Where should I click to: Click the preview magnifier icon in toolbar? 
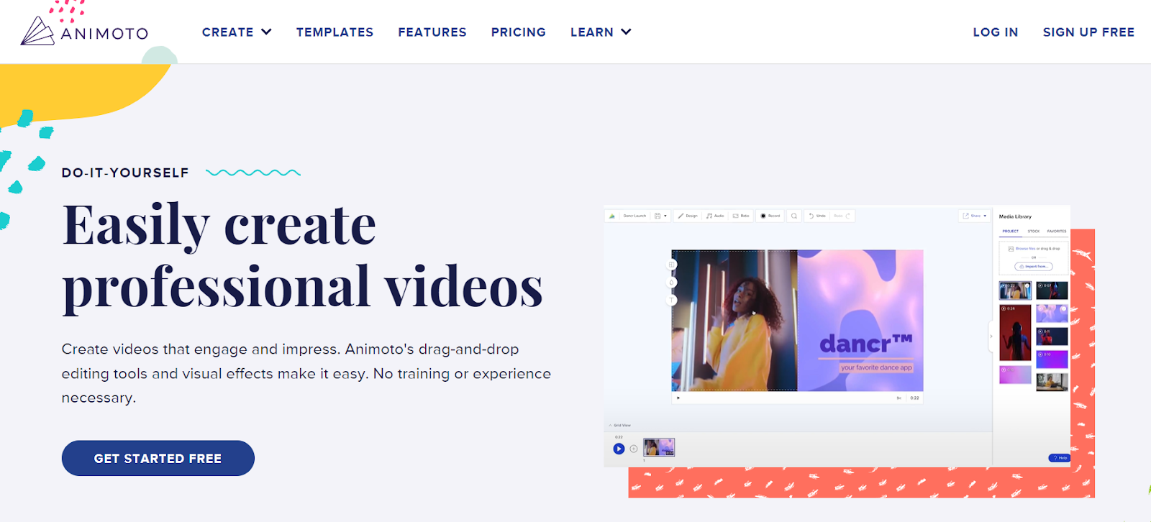pos(794,216)
